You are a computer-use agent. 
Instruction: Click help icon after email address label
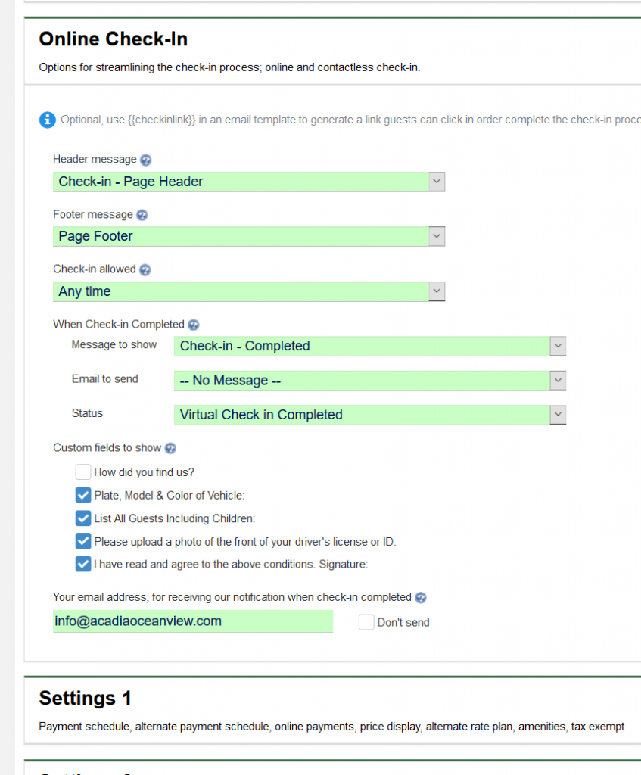421,598
